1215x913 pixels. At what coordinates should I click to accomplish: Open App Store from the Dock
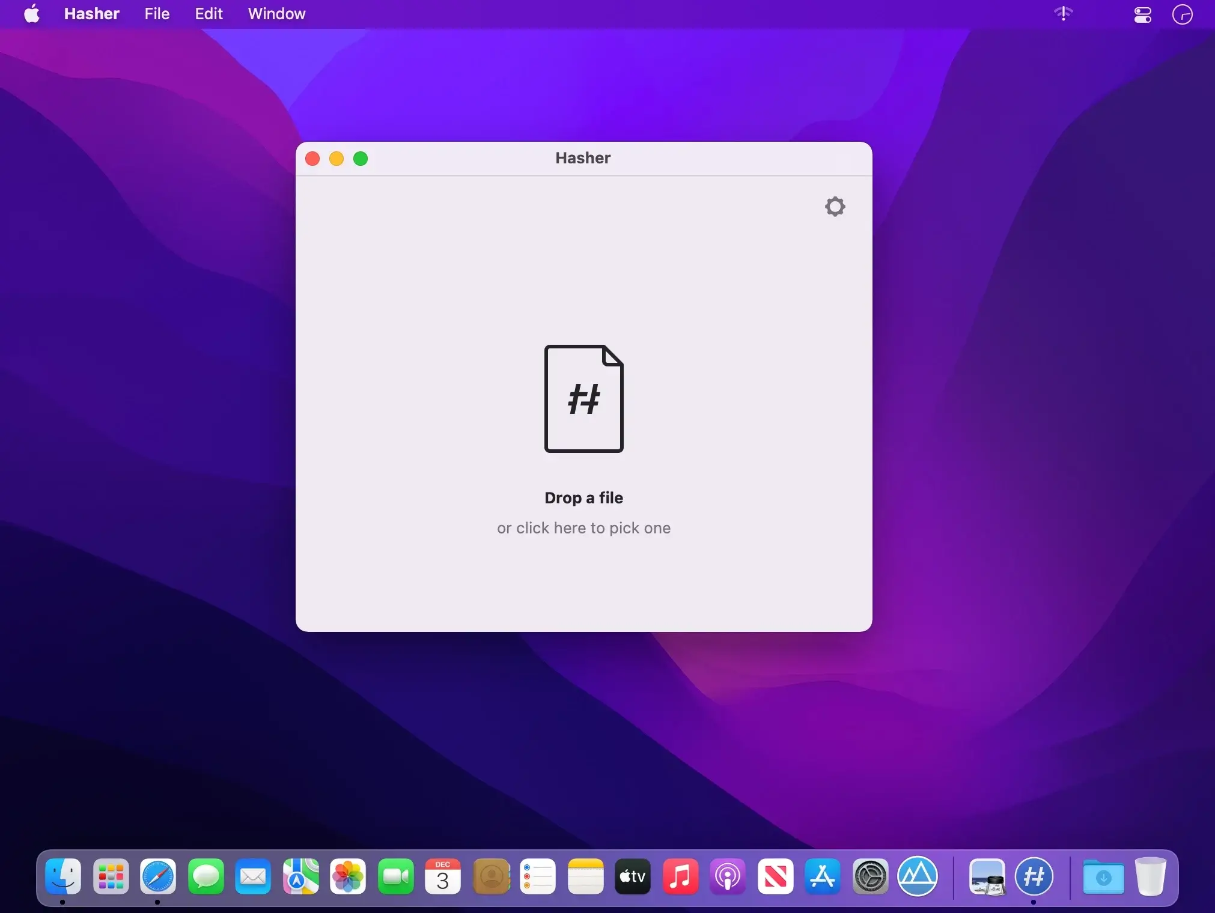(x=823, y=876)
